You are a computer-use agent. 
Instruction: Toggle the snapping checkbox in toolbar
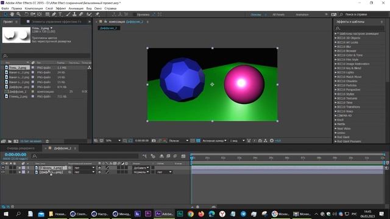tap(135, 15)
